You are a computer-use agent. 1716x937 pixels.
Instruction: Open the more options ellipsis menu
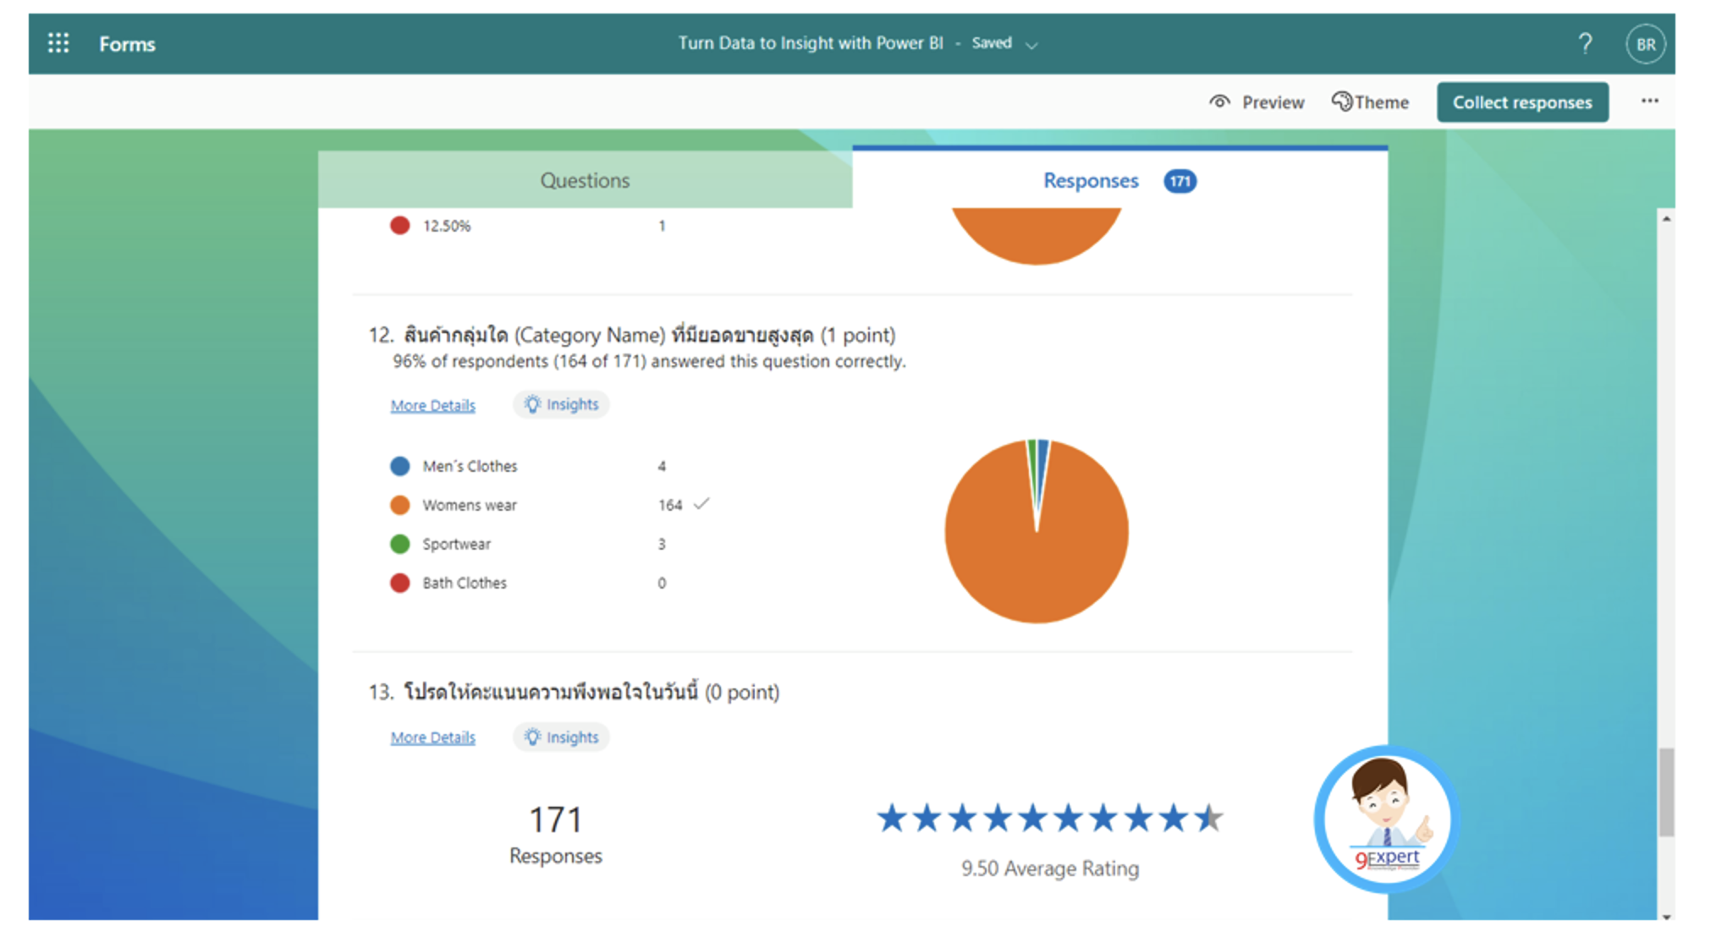click(x=1650, y=101)
